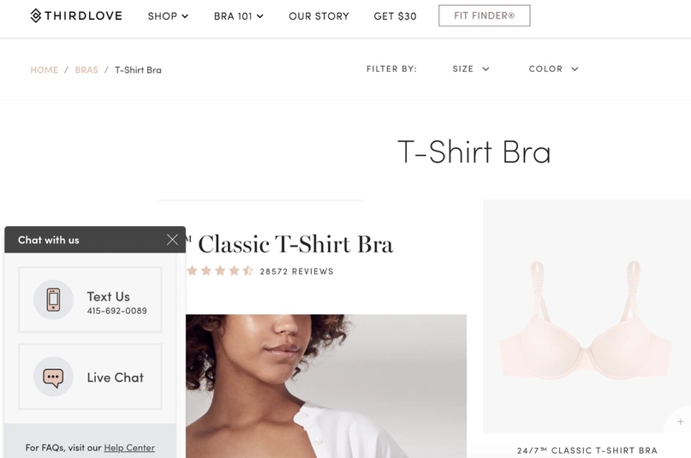Screen dimensions: 691x458
Task: Open the 28572 REVIEWS link
Action: (296, 271)
